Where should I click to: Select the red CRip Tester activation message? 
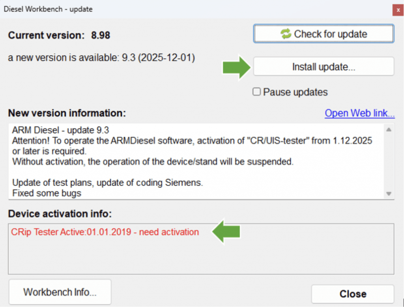105,232
